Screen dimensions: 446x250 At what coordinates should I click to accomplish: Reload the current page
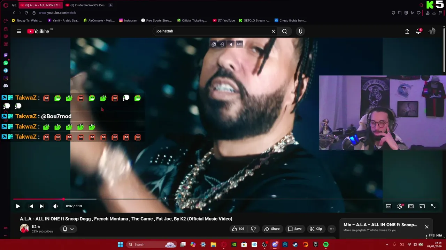[x=26, y=13]
